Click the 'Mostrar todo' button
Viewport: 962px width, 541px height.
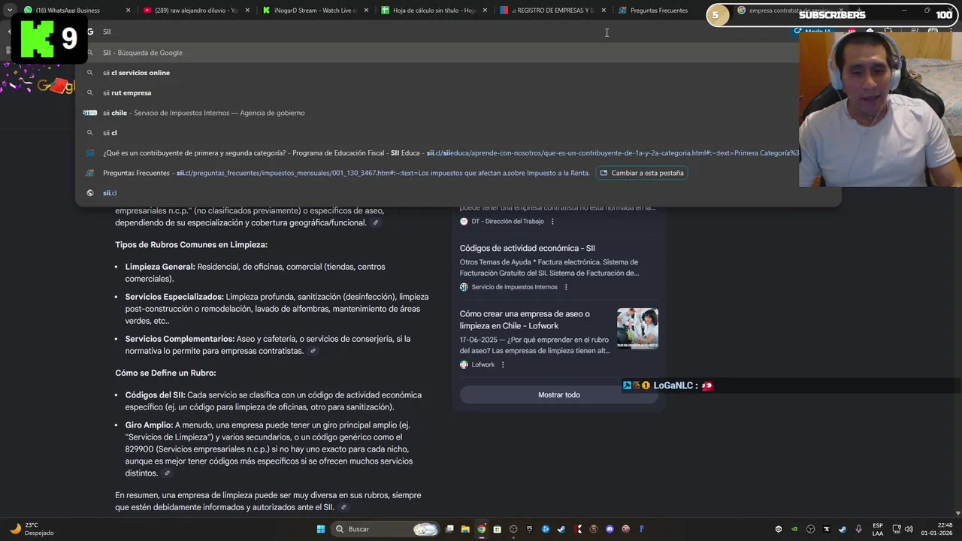pos(558,394)
